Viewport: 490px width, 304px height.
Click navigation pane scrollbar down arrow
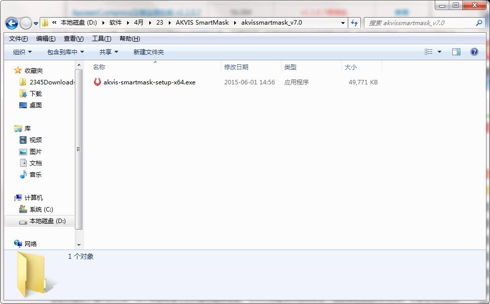coord(79,245)
